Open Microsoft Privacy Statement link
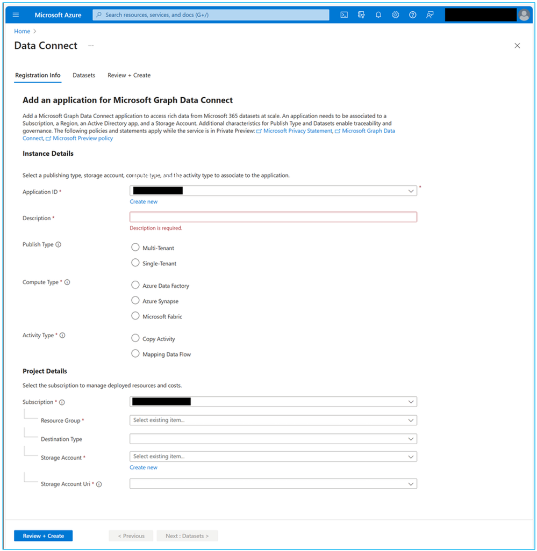This screenshot has height=551, width=537. [x=297, y=130]
